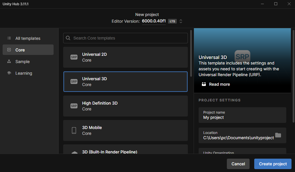Screen dimensions: 295x172
Task: Switch to the Sample category
Action: pos(28,61)
